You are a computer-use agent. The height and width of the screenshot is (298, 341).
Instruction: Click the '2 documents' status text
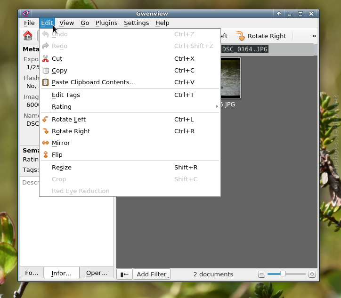[x=213, y=274]
